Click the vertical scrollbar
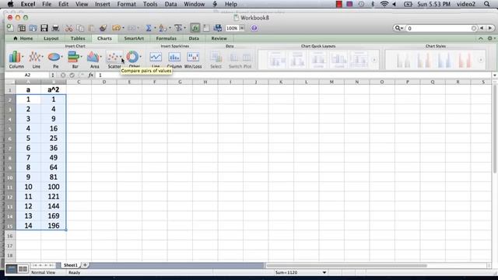This screenshot has width=498, height=280. click(x=495, y=130)
